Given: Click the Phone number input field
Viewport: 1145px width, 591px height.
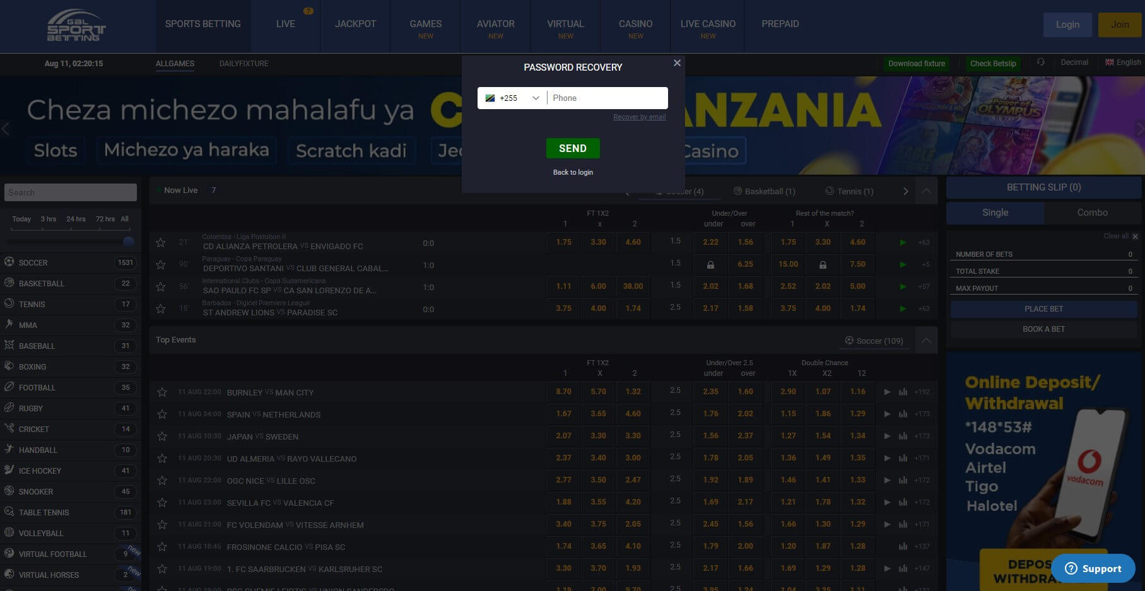Looking at the screenshot, I should [606, 98].
